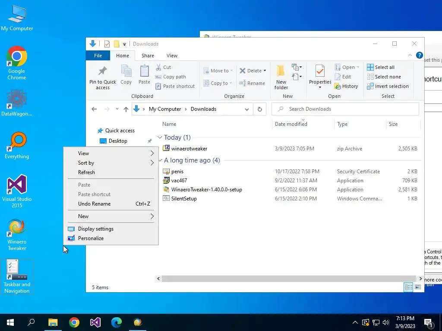Image resolution: width=442 pixels, height=331 pixels.
Task: Open the Explorer Help icon
Action: point(420,56)
